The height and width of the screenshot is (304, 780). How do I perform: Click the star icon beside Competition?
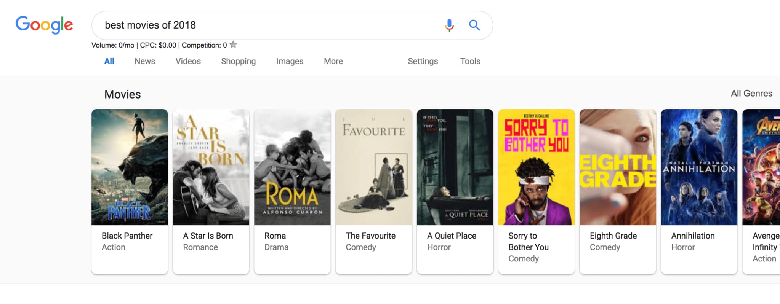tap(233, 45)
